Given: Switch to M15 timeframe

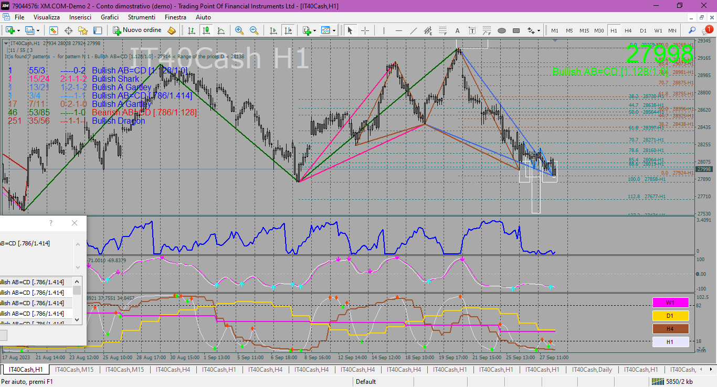Looking at the screenshot, I should point(584,30).
